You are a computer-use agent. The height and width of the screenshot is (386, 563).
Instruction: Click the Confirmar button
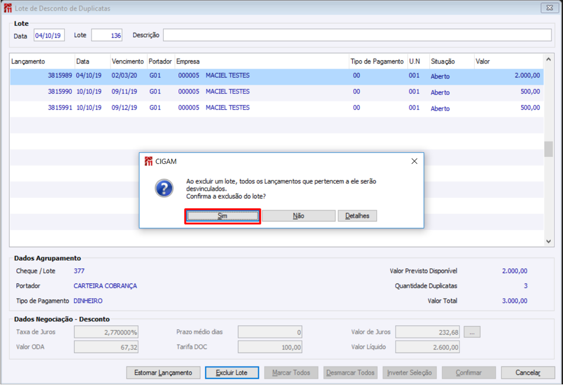[x=468, y=373]
